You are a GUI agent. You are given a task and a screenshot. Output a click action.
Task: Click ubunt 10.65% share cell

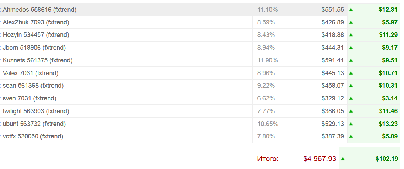[x=268, y=124]
